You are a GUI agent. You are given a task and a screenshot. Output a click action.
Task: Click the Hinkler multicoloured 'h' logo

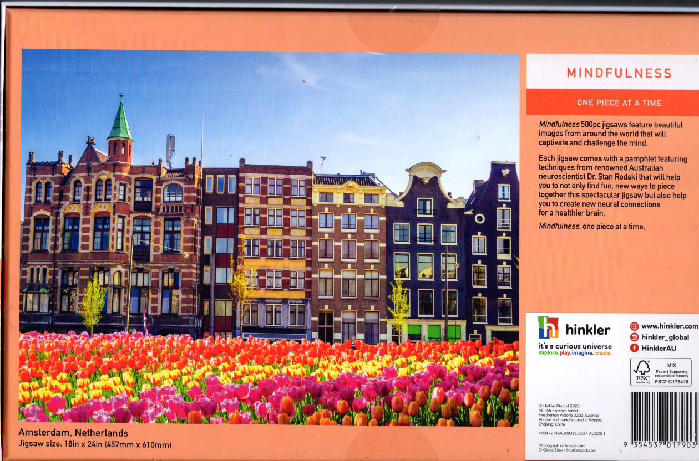point(548,327)
